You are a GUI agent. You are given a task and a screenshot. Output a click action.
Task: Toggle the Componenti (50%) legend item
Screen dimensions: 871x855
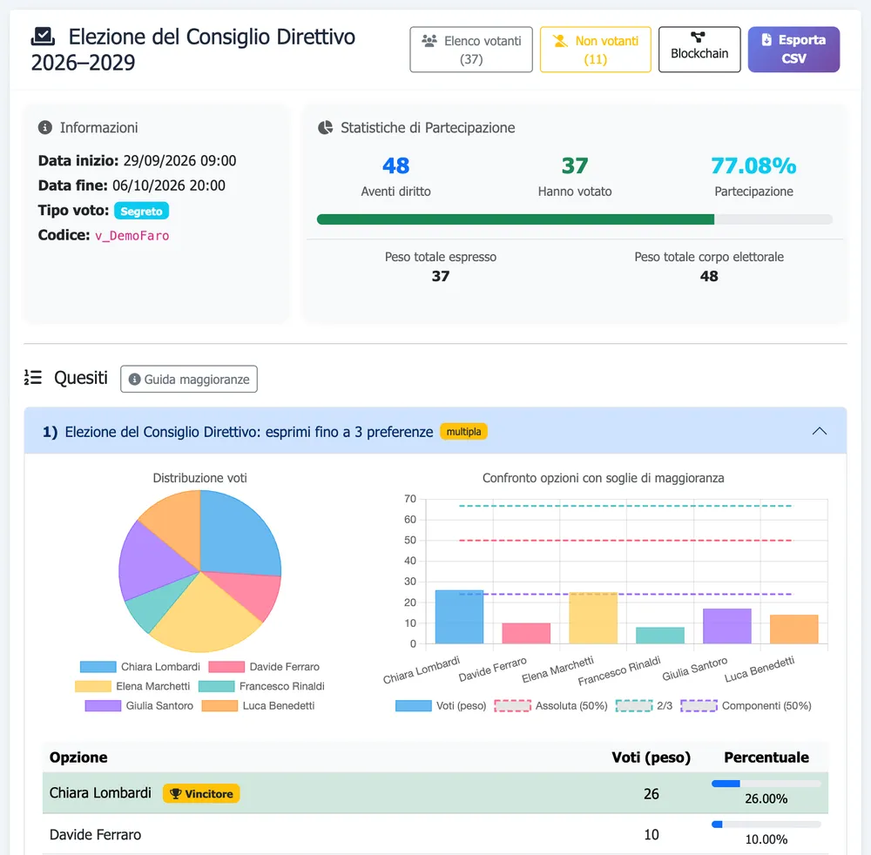coord(746,705)
